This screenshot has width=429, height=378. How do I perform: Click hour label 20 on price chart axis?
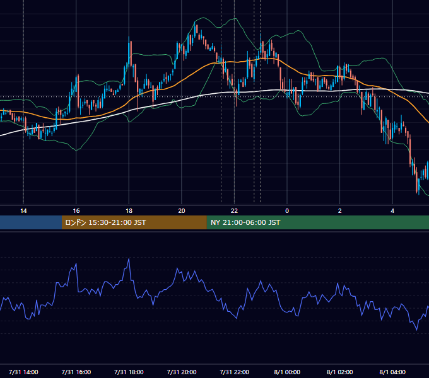(182, 211)
